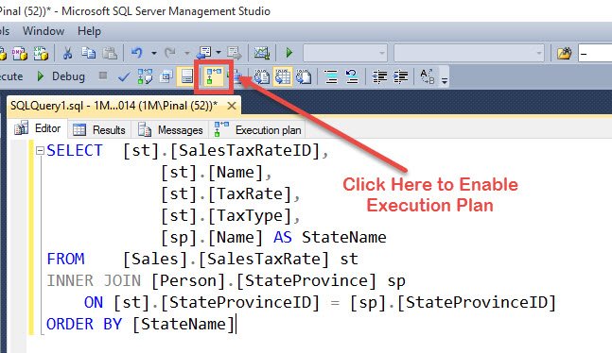Image resolution: width=612 pixels, height=353 pixels.
Task: Toggle Results to Grid output mode
Action: point(283,76)
